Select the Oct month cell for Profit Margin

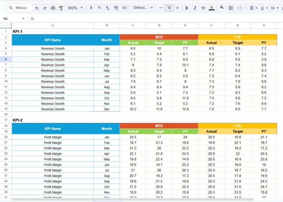click(106, 187)
